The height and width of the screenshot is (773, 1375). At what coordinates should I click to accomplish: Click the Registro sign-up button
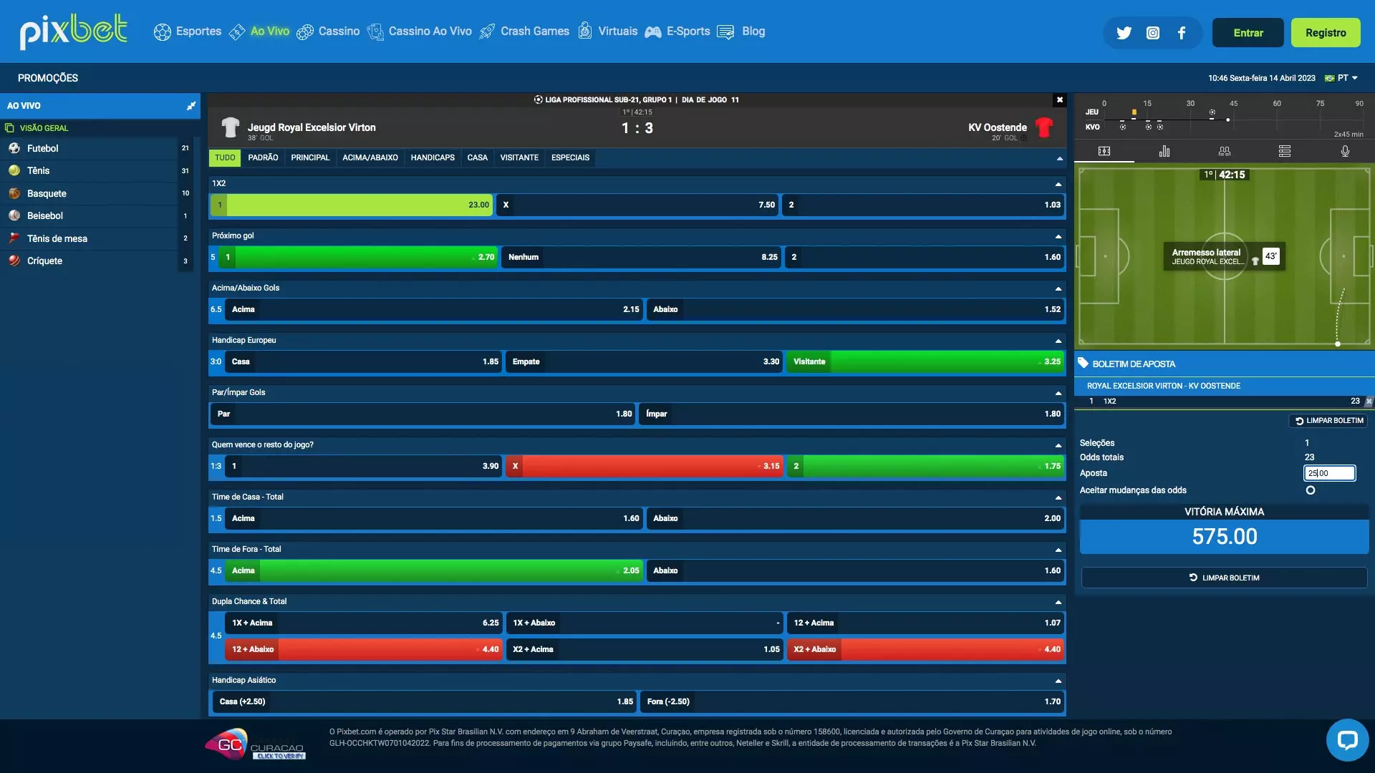click(x=1326, y=33)
